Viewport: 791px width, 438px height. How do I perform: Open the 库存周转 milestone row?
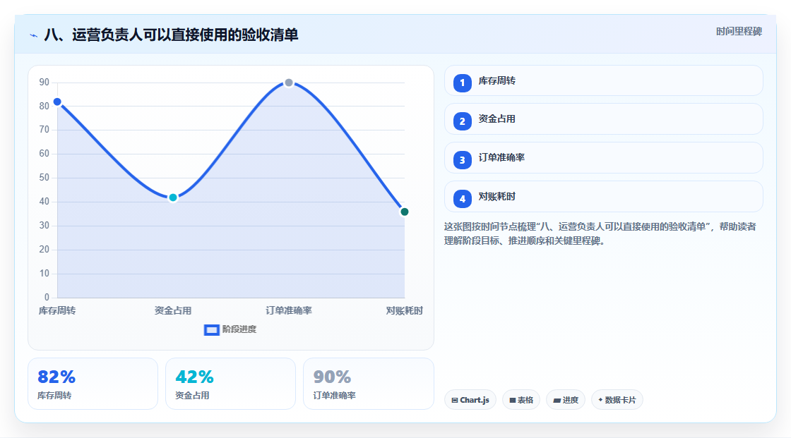click(603, 80)
